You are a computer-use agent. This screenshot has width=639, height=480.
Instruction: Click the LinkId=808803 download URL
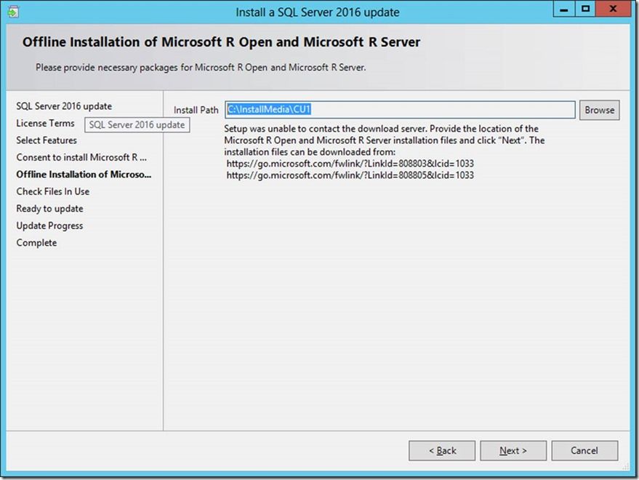coord(350,164)
